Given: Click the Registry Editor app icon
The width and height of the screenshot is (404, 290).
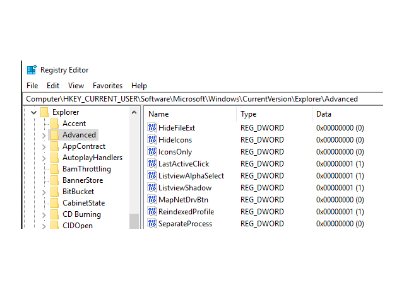Looking at the screenshot, I should pos(32,70).
